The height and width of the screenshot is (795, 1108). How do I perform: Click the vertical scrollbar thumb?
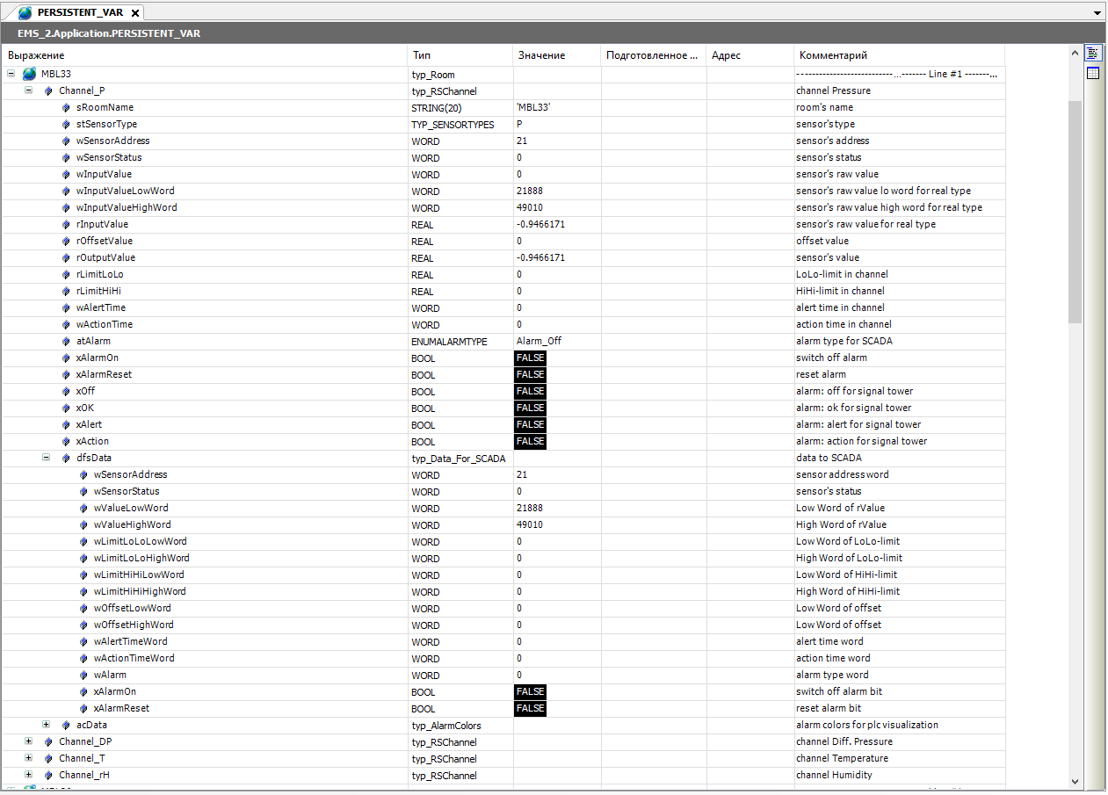(x=1075, y=213)
